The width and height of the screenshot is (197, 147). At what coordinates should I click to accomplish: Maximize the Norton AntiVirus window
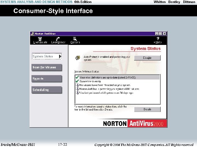pos(160,34)
